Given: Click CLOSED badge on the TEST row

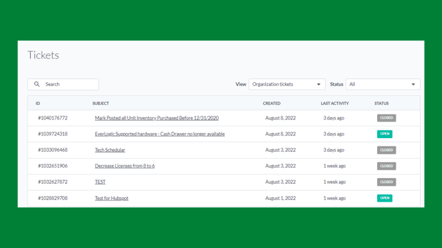Looking at the screenshot, I should click(387, 182).
